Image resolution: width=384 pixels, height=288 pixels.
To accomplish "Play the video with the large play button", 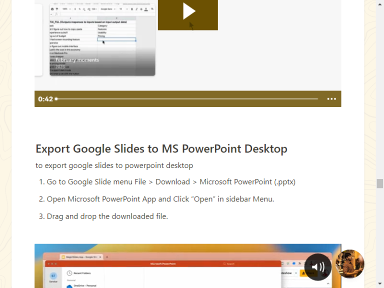I will coord(188,14).
